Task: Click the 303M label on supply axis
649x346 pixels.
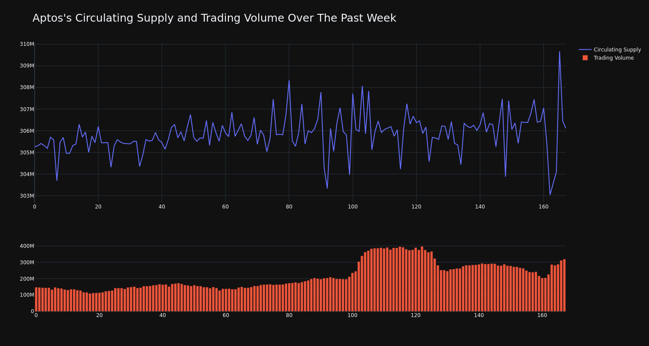Action: [x=27, y=195]
